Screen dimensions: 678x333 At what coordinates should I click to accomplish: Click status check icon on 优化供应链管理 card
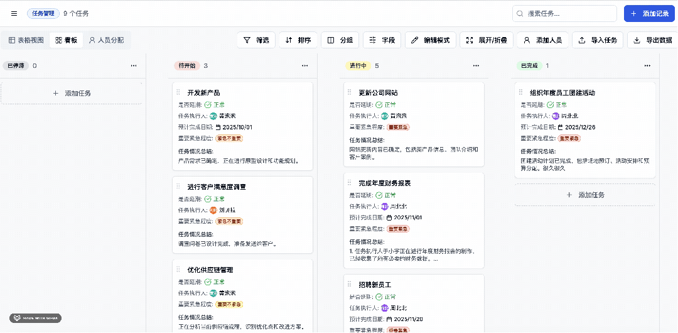click(208, 282)
